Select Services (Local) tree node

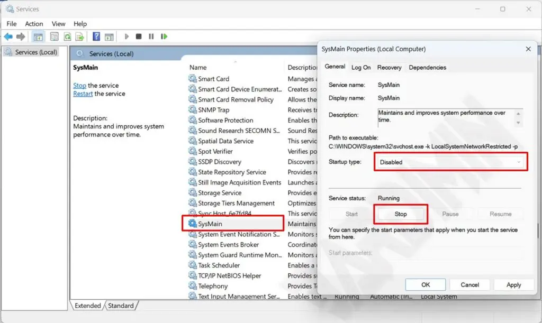[31, 52]
